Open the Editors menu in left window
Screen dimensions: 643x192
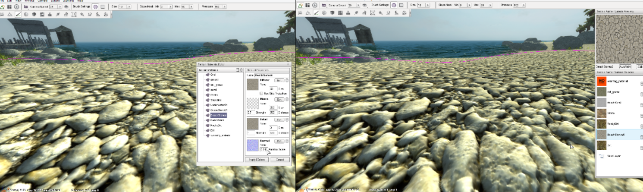(55, 1)
